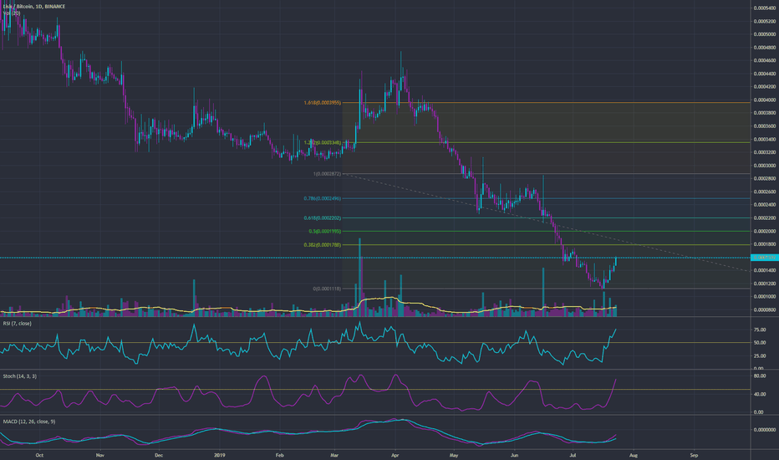Click the 25.00 RSI scale value
This screenshot has height=460, width=779.
pyautogui.click(x=760, y=356)
